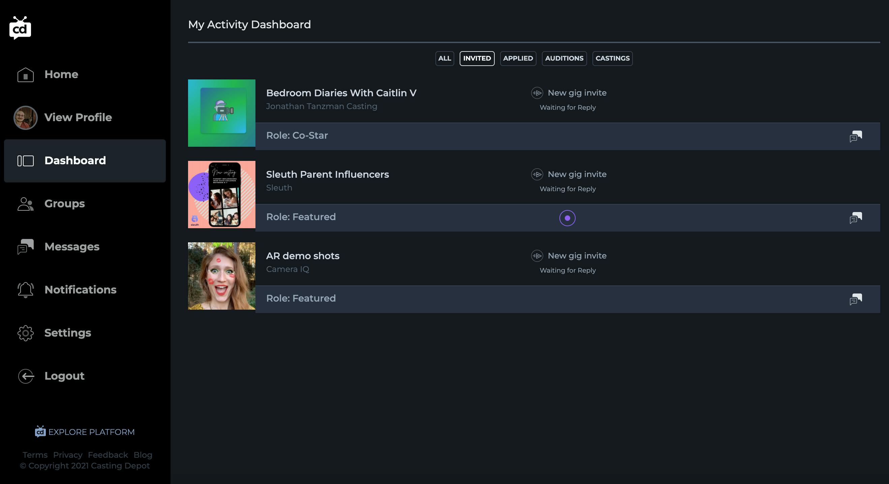This screenshot has width=889, height=484.
Task: Select the APPLIED filter tab
Action: point(518,58)
